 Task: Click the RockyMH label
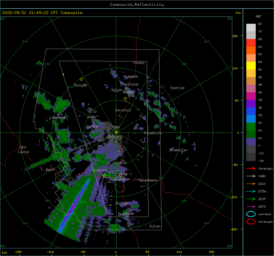point(80,85)
